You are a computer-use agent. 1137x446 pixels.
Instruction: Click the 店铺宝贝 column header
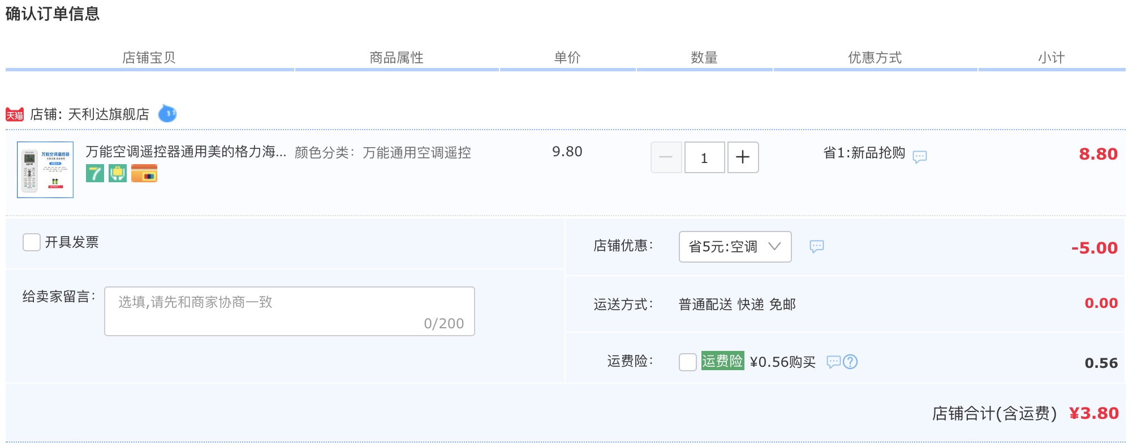click(149, 58)
